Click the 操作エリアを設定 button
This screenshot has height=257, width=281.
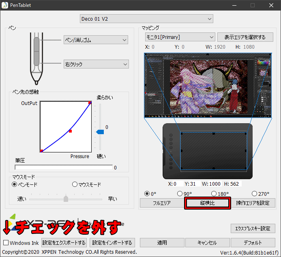253,203
